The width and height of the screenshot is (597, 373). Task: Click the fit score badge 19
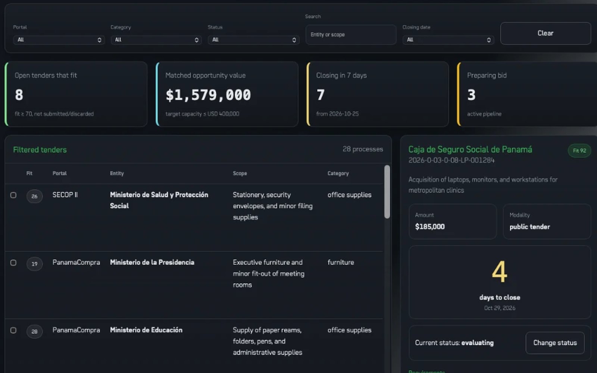(34, 264)
